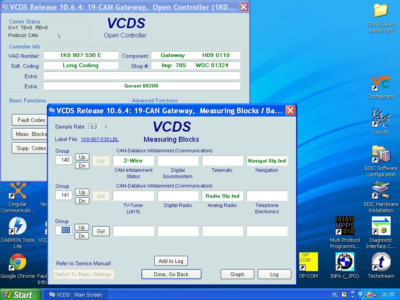The height and width of the screenshot is (300, 400).
Task: Launch the Configurator desktop shortcut
Action: [x=381, y=87]
